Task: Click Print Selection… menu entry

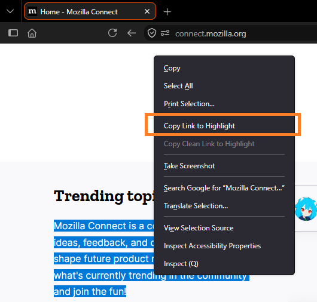Action: 224,104
